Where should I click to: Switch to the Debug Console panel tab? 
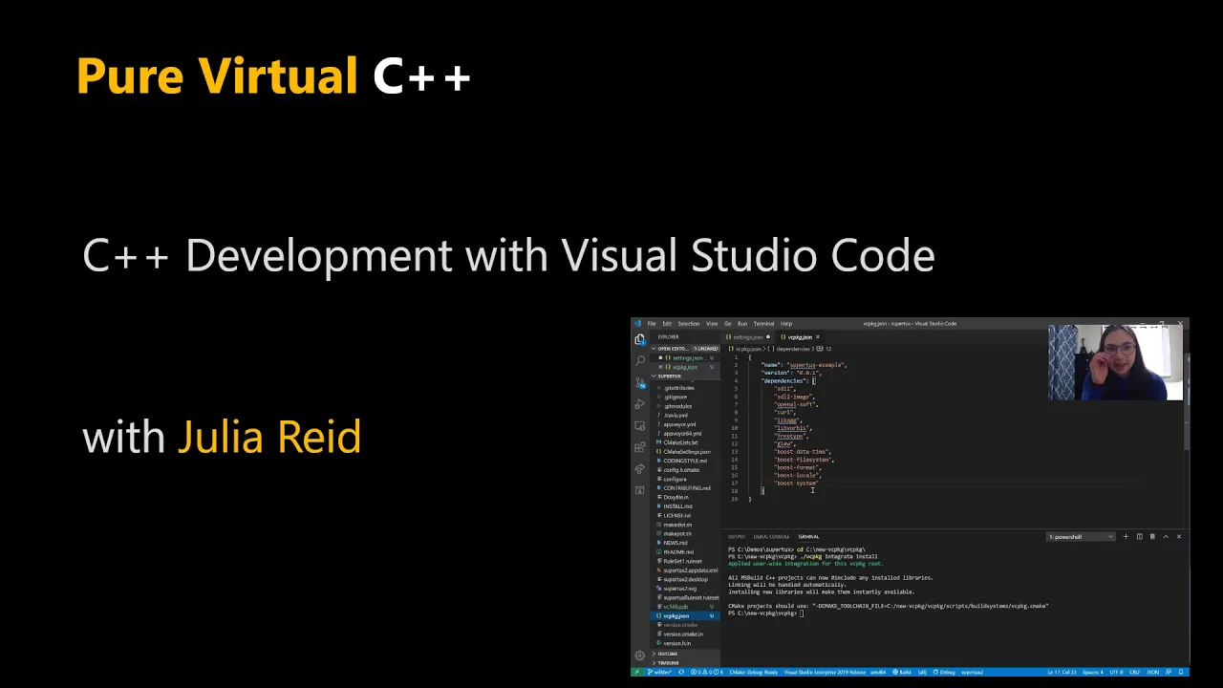771,537
